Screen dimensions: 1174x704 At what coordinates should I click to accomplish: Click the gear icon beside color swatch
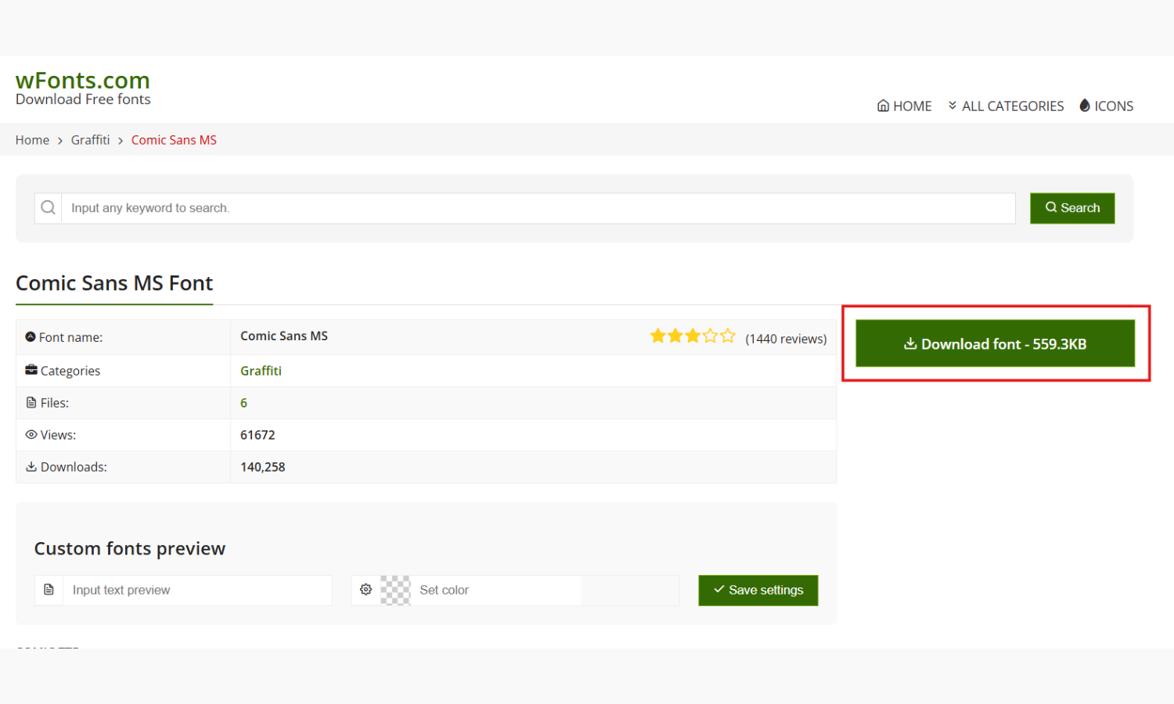[x=366, y=590]
